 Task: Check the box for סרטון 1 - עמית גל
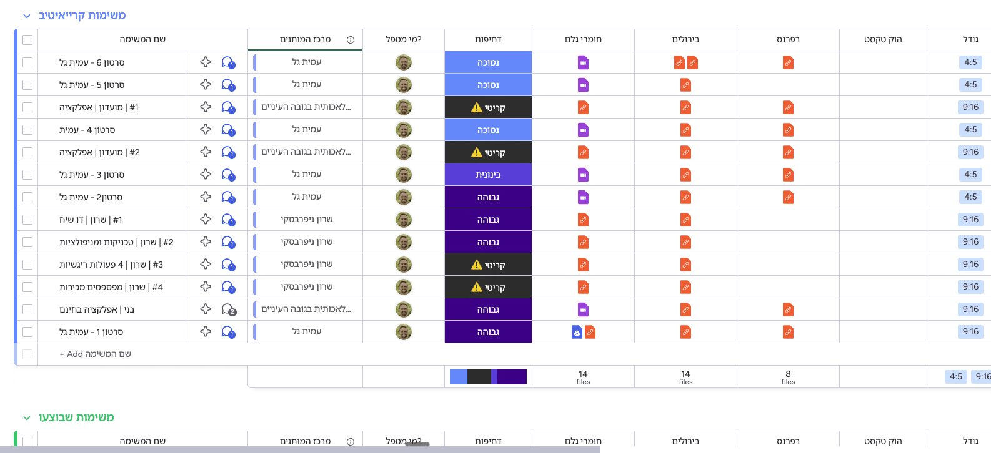click(x=27, y=332)
